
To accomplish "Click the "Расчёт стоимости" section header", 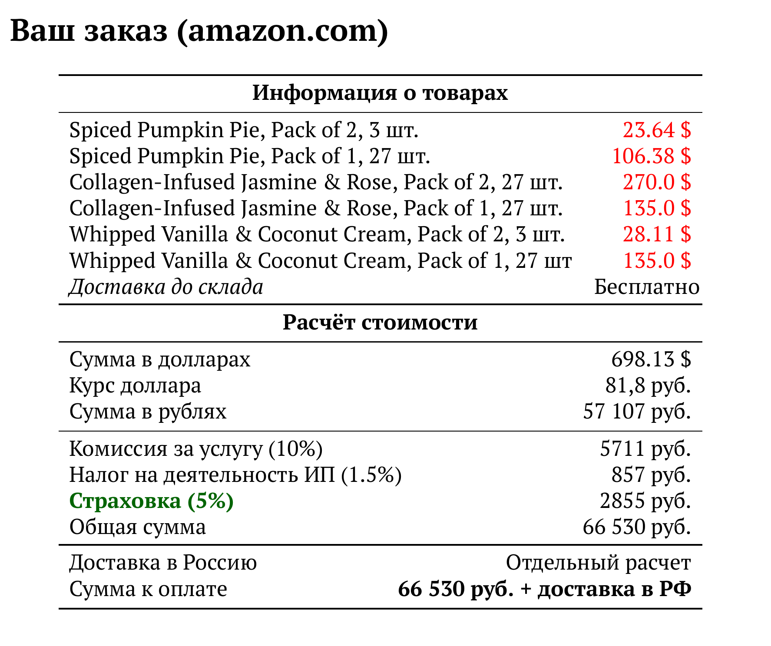I will 380,323.
